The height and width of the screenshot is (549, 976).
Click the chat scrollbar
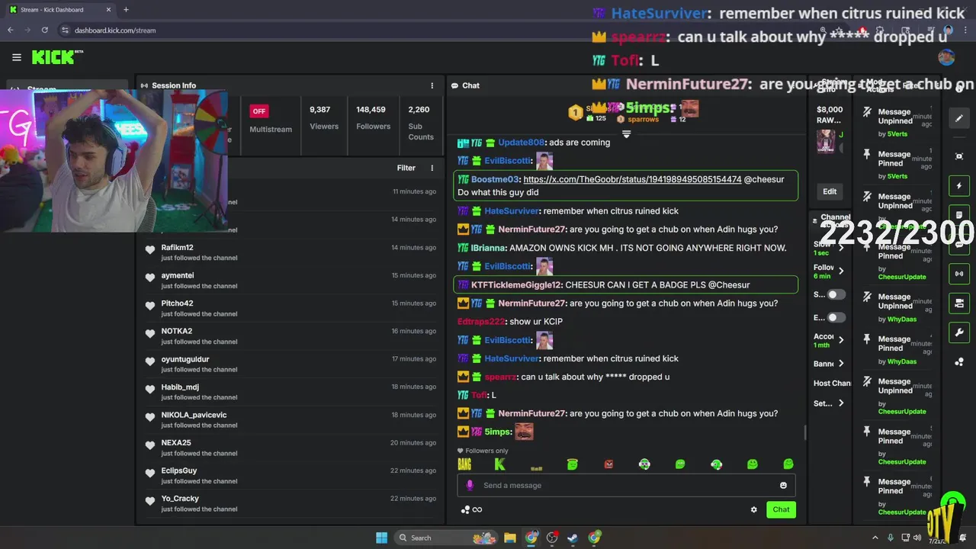click(805, 432)
